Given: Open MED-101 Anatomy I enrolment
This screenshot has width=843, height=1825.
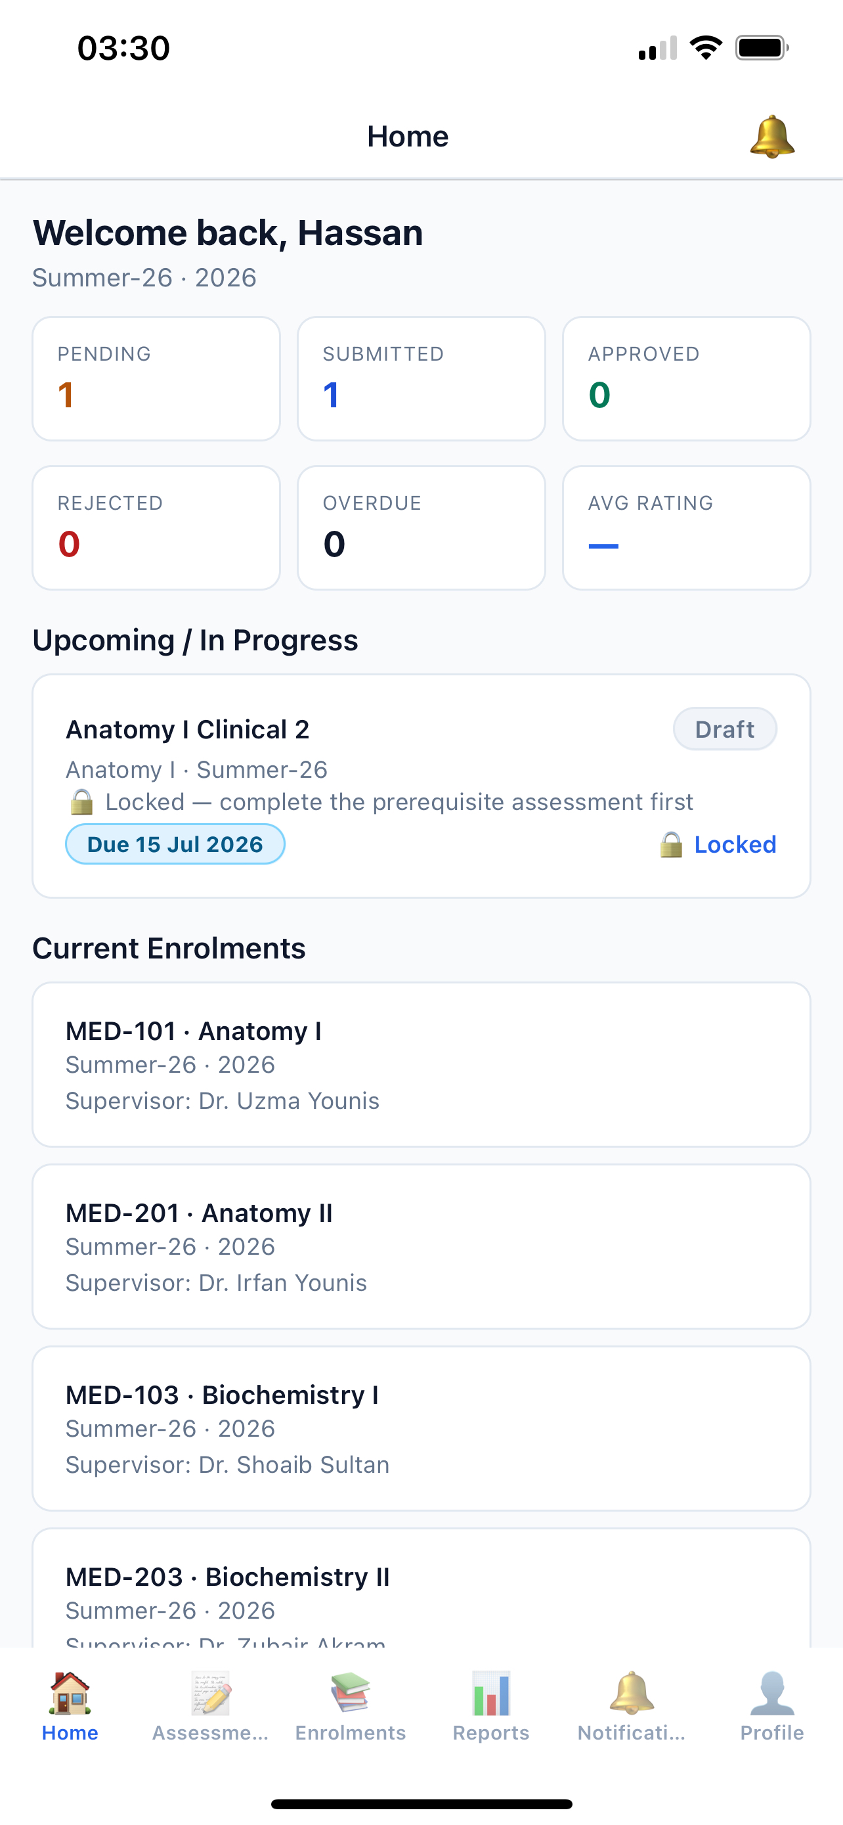Looking at the screenshot, I should click(421, 1064).
